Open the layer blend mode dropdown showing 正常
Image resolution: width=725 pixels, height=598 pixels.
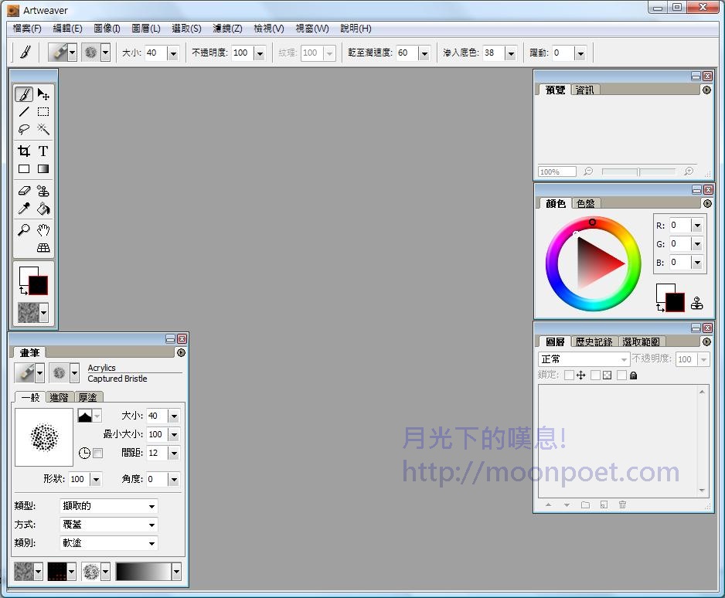point(584,358)
